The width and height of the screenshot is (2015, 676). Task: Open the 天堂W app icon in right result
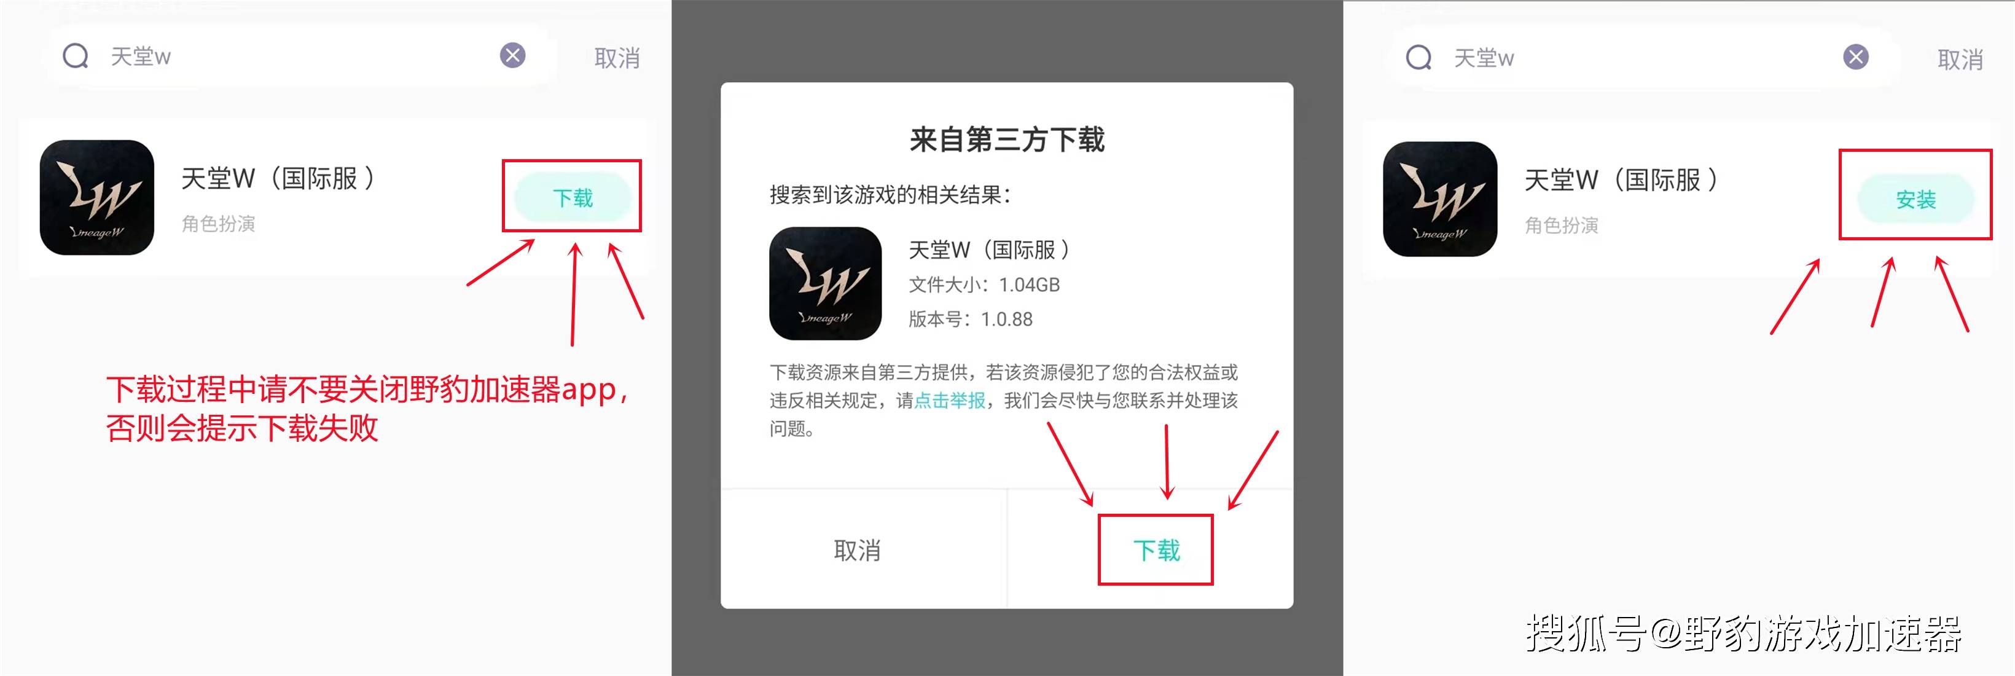(1440, 198)
